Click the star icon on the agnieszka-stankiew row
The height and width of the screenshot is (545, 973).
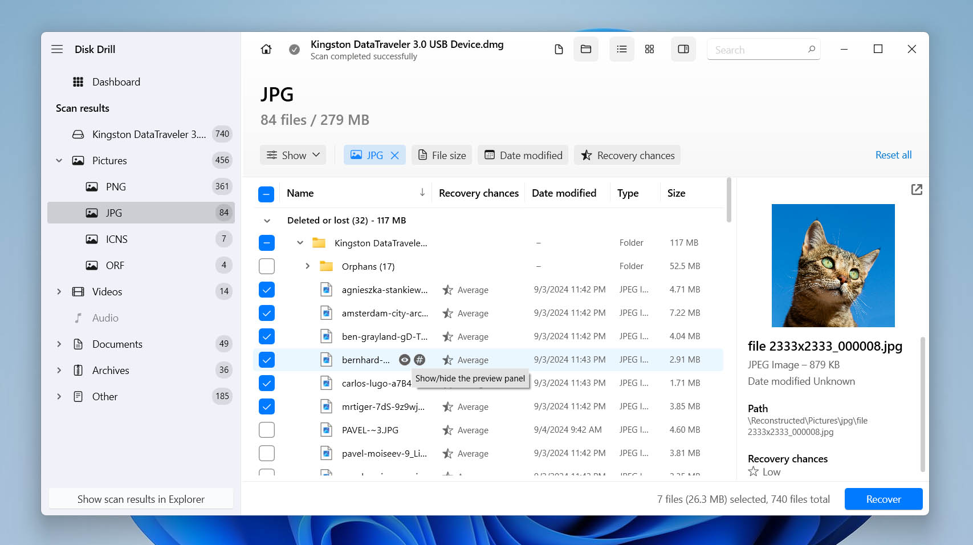pos(447,290)
